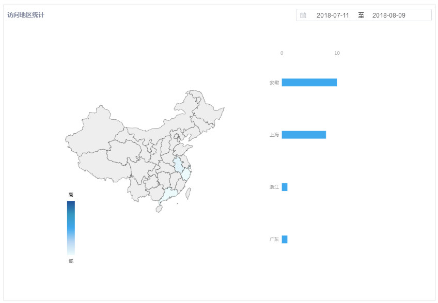Click the light bottom of color scale
Image resolution: width=438 pixels, height=303 pixels.
coord(71,252)
